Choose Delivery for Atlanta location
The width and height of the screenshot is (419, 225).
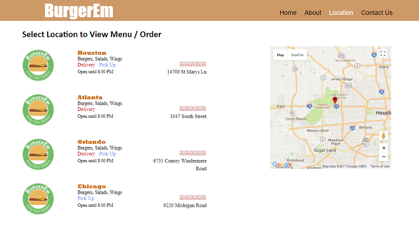point(86,109)
